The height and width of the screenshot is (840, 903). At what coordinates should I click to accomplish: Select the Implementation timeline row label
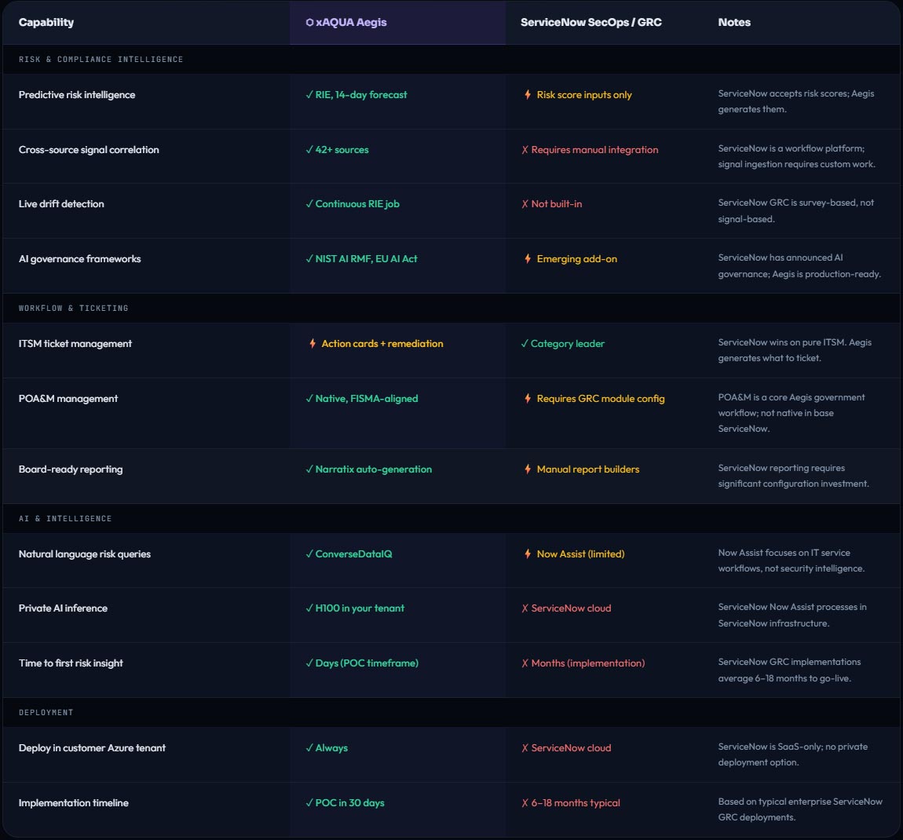click(73, 803)
